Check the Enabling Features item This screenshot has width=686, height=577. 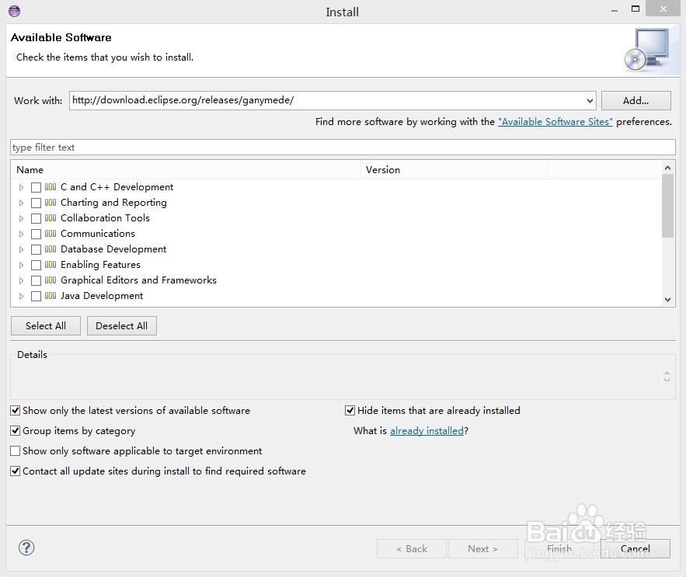[36, 264]
